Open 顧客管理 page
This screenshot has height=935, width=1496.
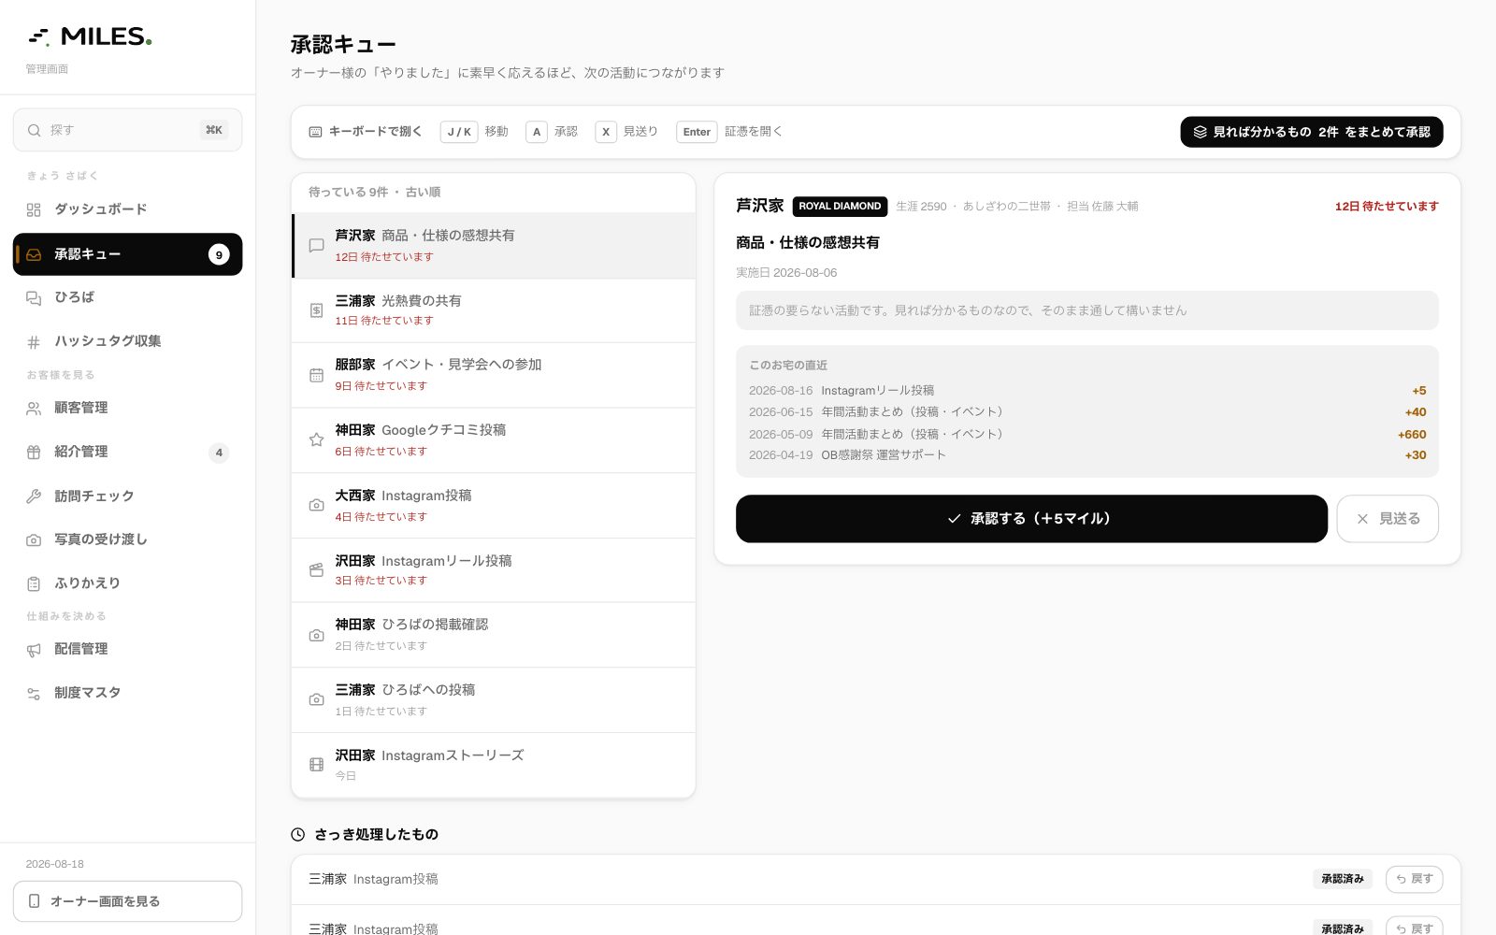point(128,408)
